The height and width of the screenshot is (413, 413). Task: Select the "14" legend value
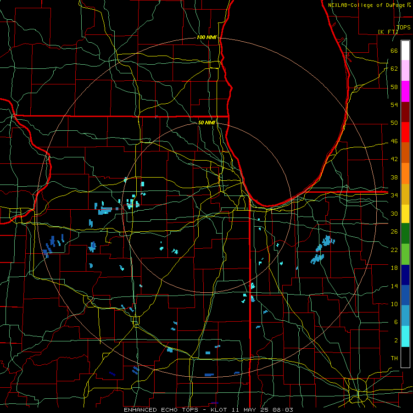(x=394, y=286)
